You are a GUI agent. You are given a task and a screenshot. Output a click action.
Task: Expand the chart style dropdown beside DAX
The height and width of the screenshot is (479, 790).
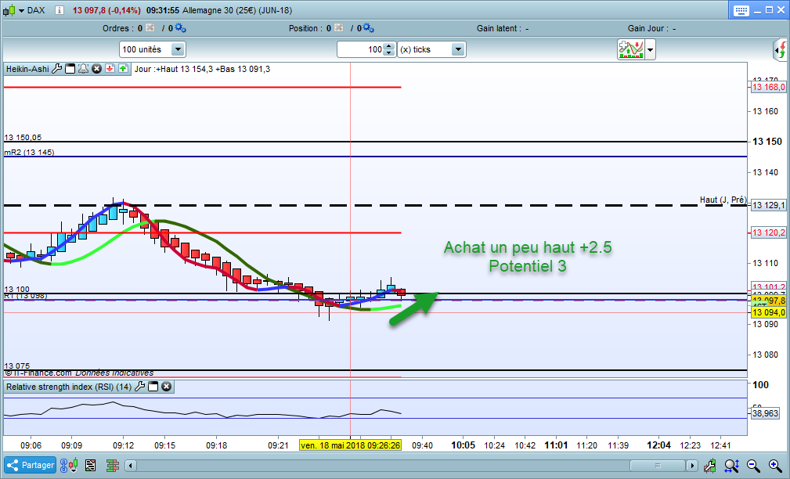click(x=21, y=10)
